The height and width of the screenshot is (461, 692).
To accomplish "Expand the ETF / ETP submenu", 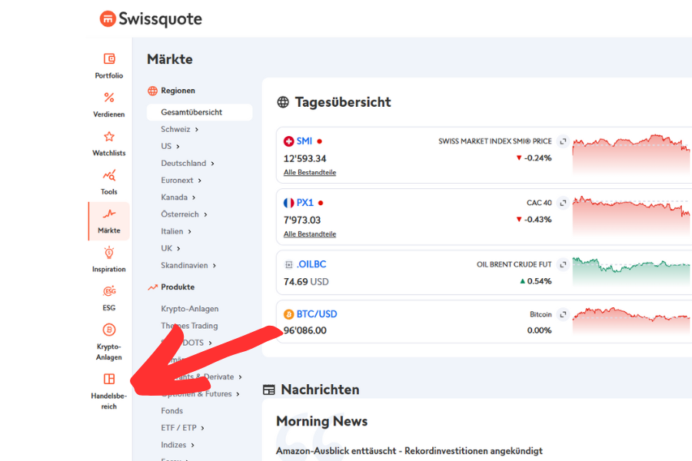I will click(x=202, y=428).
